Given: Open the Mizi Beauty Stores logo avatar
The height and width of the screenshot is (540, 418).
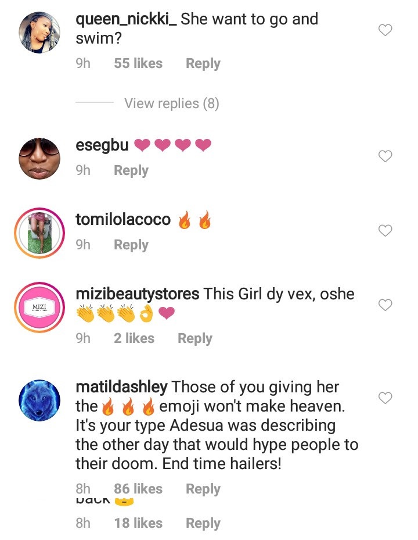Looking at the screenshot, I should [39, 307].
